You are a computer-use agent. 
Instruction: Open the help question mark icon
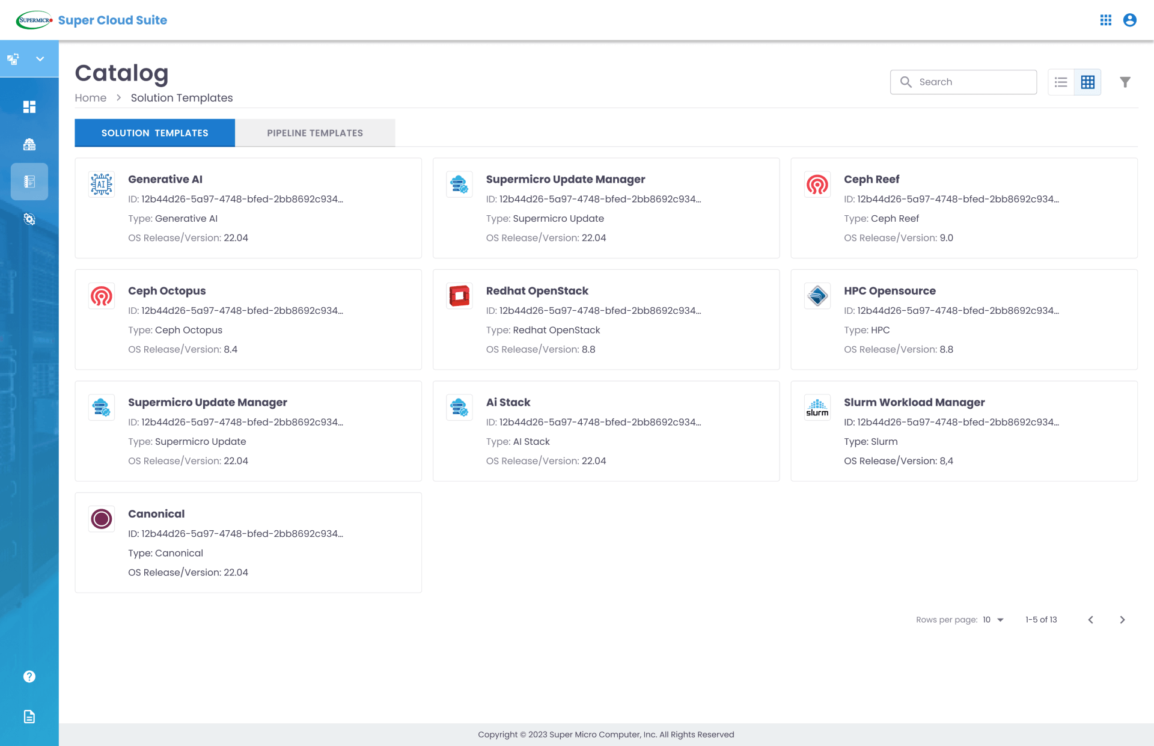tap(29, 677)
